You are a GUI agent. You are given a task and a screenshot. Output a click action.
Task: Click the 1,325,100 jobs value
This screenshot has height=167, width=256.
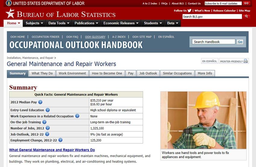click(x=97, y=128)
